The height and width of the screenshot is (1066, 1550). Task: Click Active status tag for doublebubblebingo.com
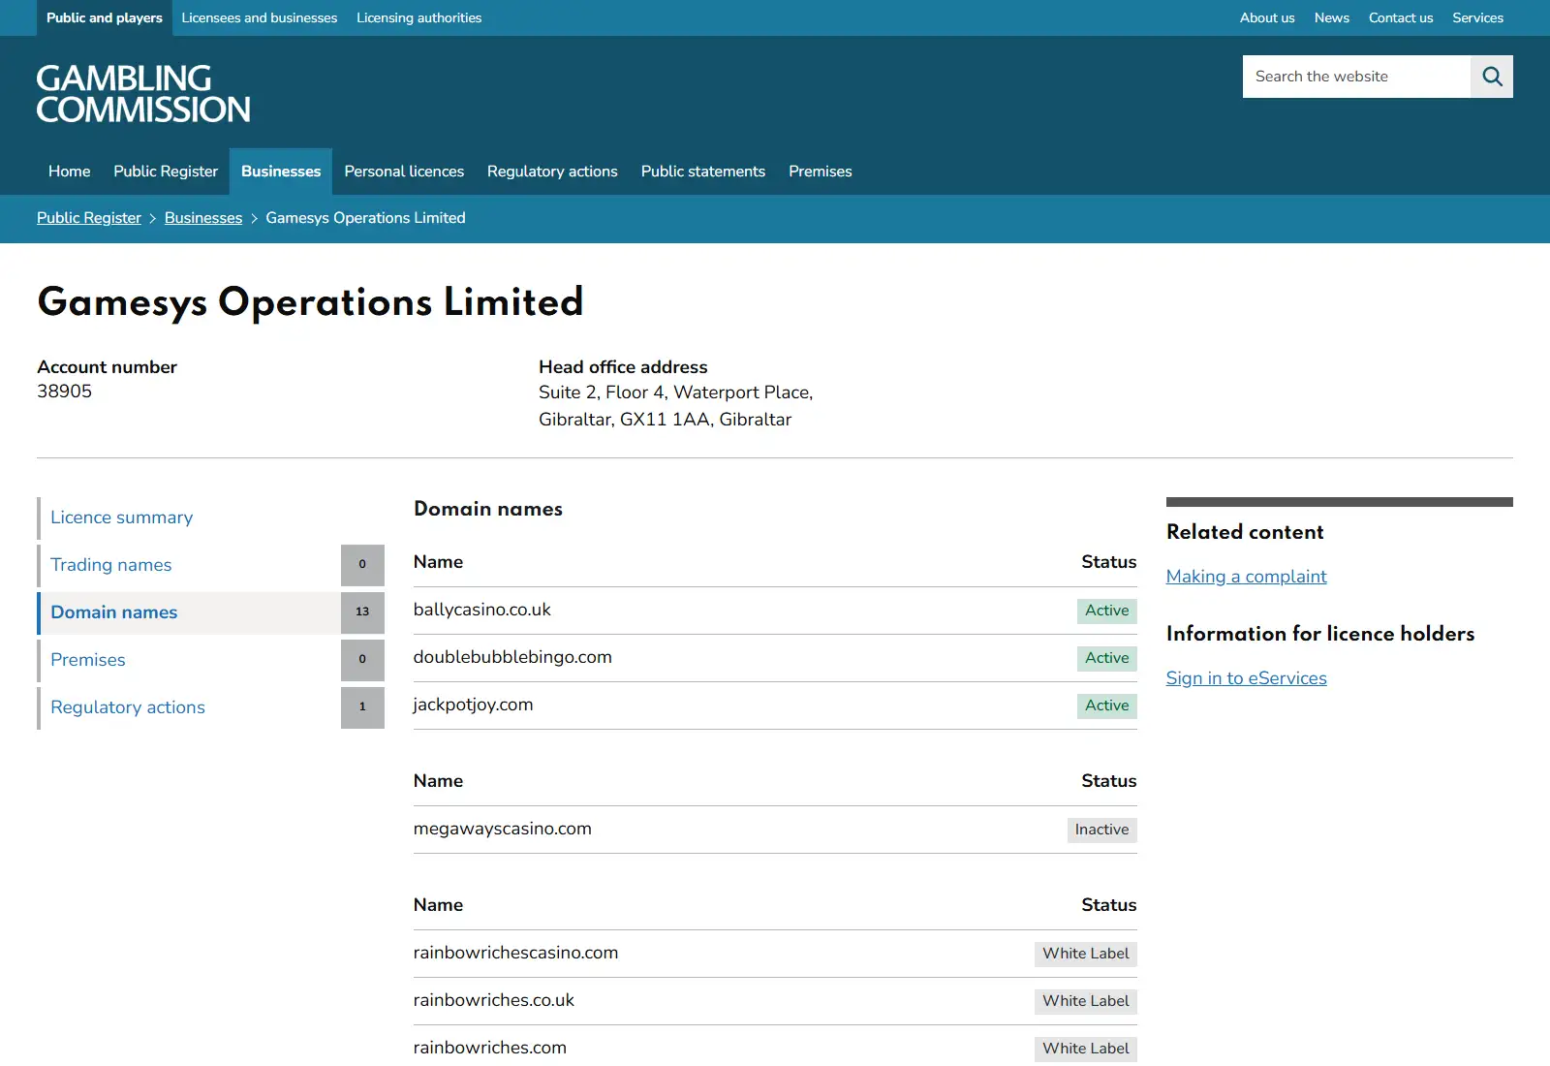pyautogui.click(x=1106, y=658)
